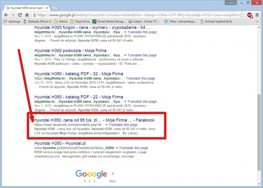Click the Next results page link
This screenshot has width=263, height=188.
click(x=112, y=181)
